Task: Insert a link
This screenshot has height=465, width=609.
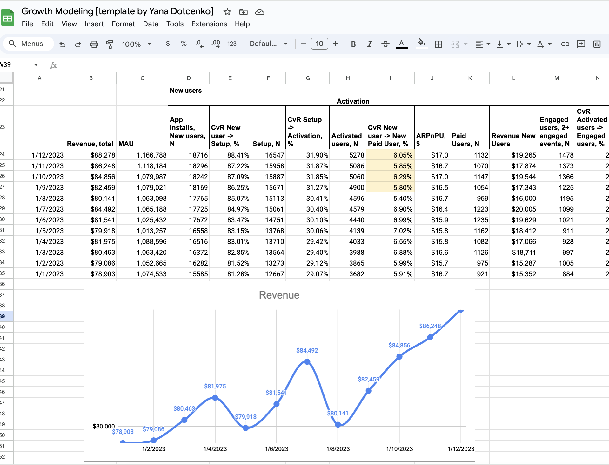Action: coord(565,44)
